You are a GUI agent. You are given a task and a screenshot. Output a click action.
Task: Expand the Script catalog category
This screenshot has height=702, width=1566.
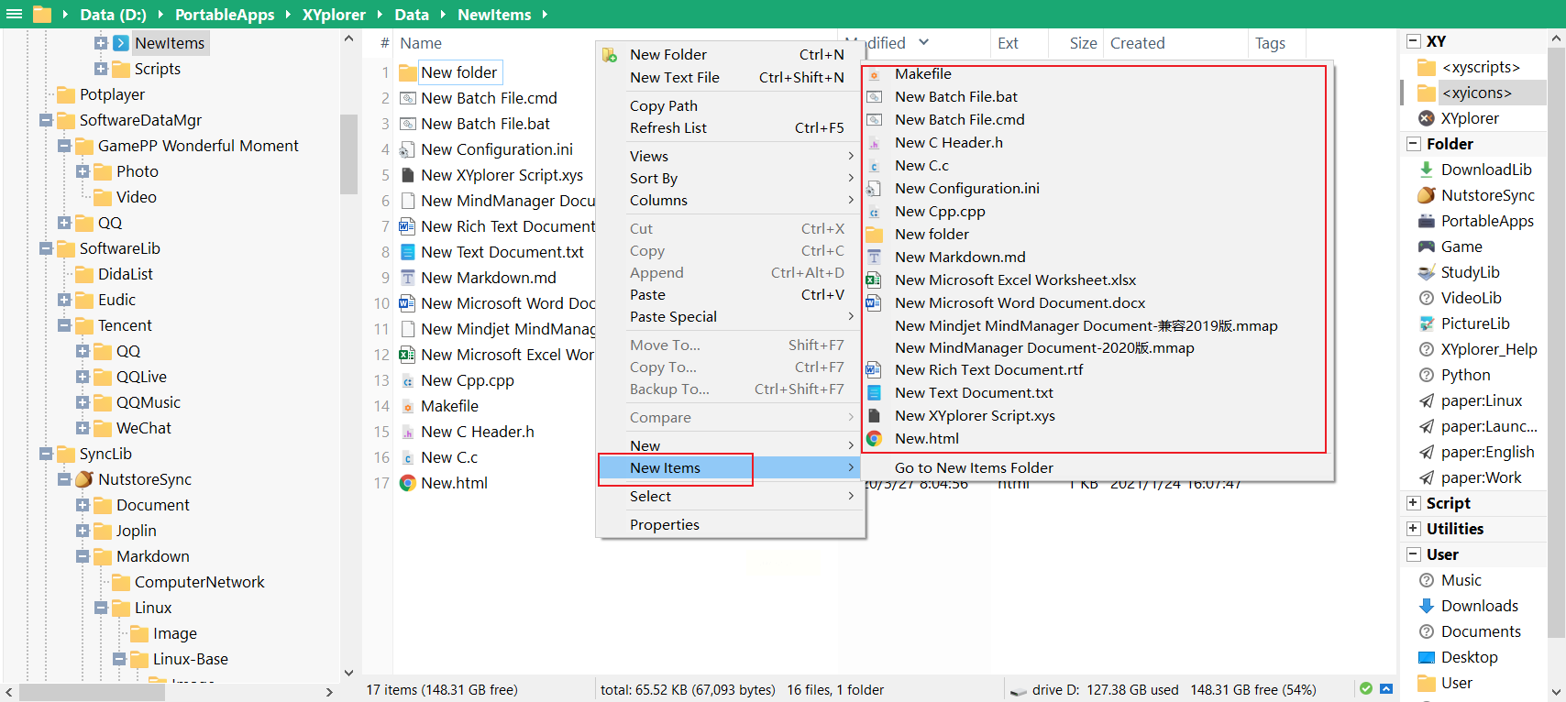(1413, 503)
